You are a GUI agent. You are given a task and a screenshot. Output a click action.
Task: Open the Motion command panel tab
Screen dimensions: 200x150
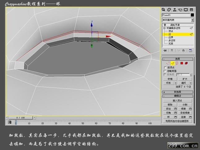tap(180, 10)
